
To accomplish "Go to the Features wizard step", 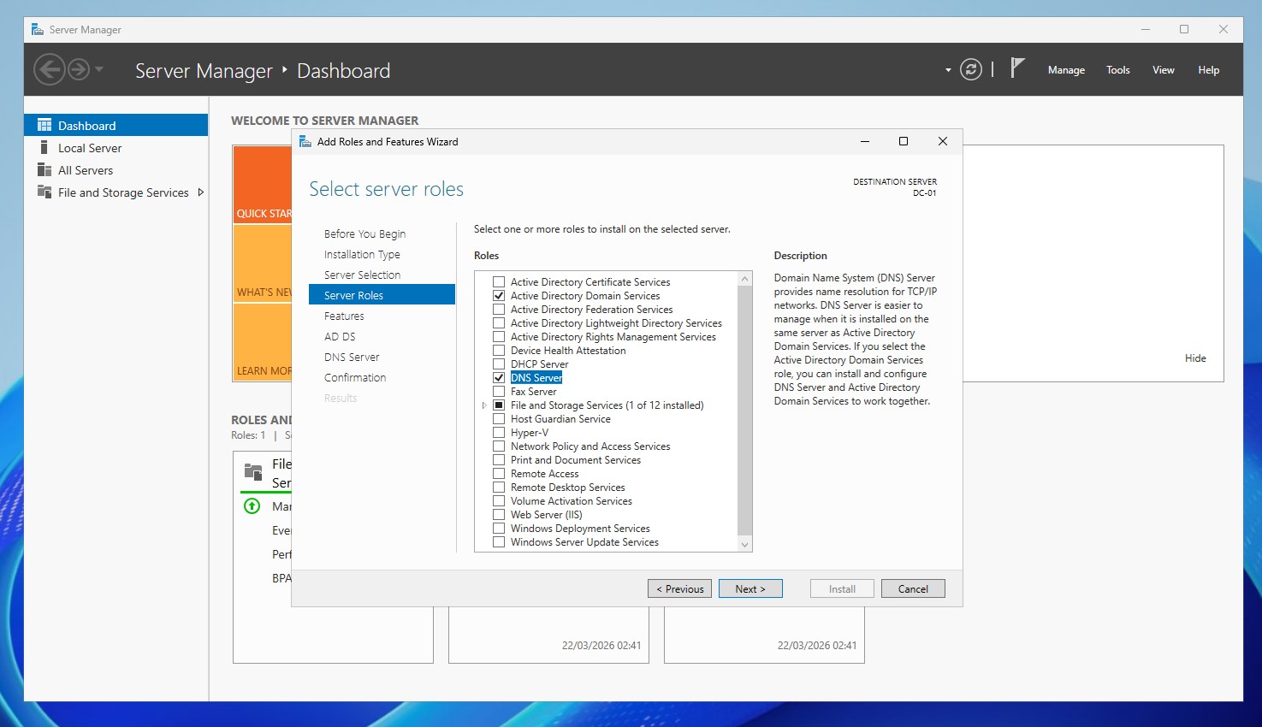I will (x=344, y=316).
